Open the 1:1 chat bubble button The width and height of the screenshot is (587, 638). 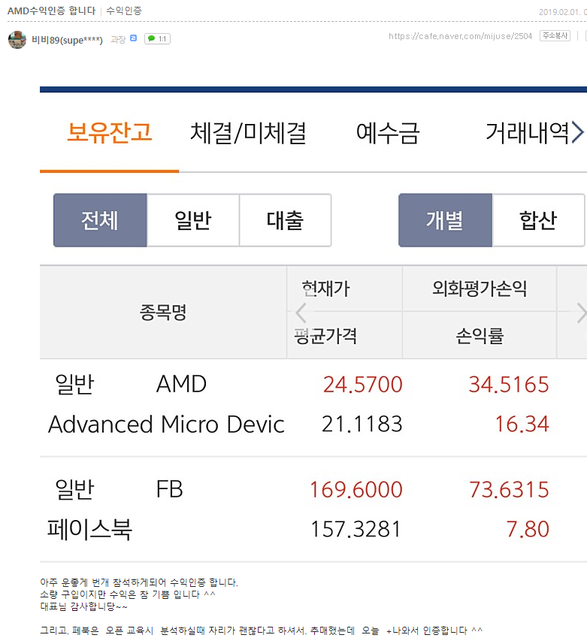click(x=158, y=38)
